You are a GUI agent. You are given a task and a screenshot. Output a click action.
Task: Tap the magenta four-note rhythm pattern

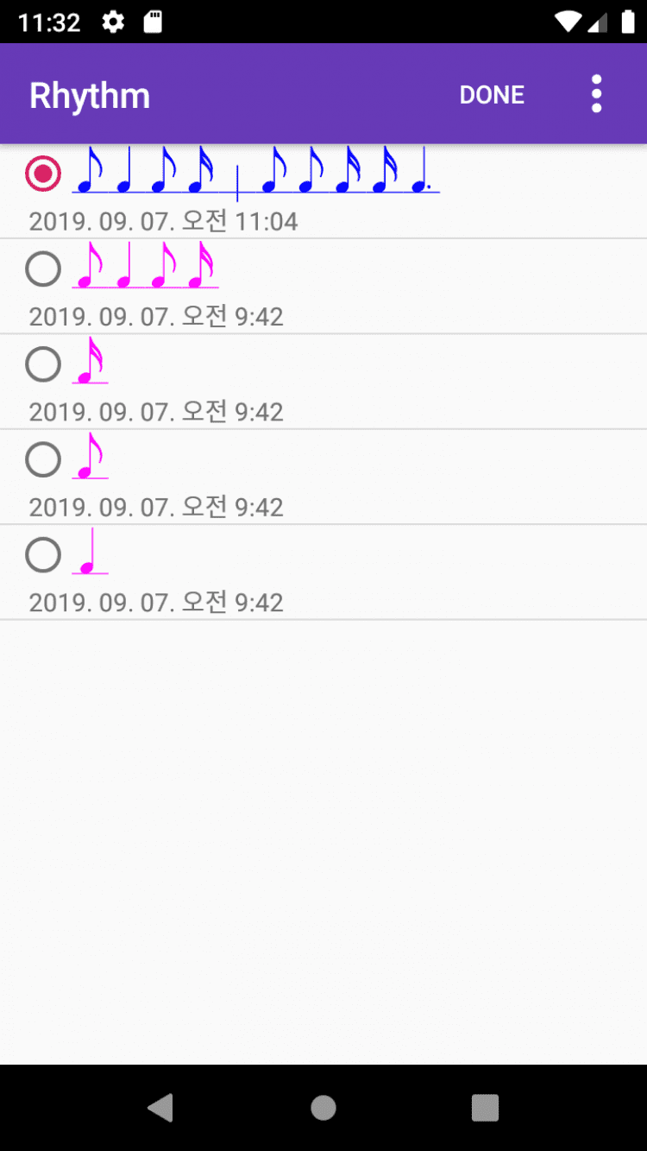pyautogui.click(x=145, y=266)
